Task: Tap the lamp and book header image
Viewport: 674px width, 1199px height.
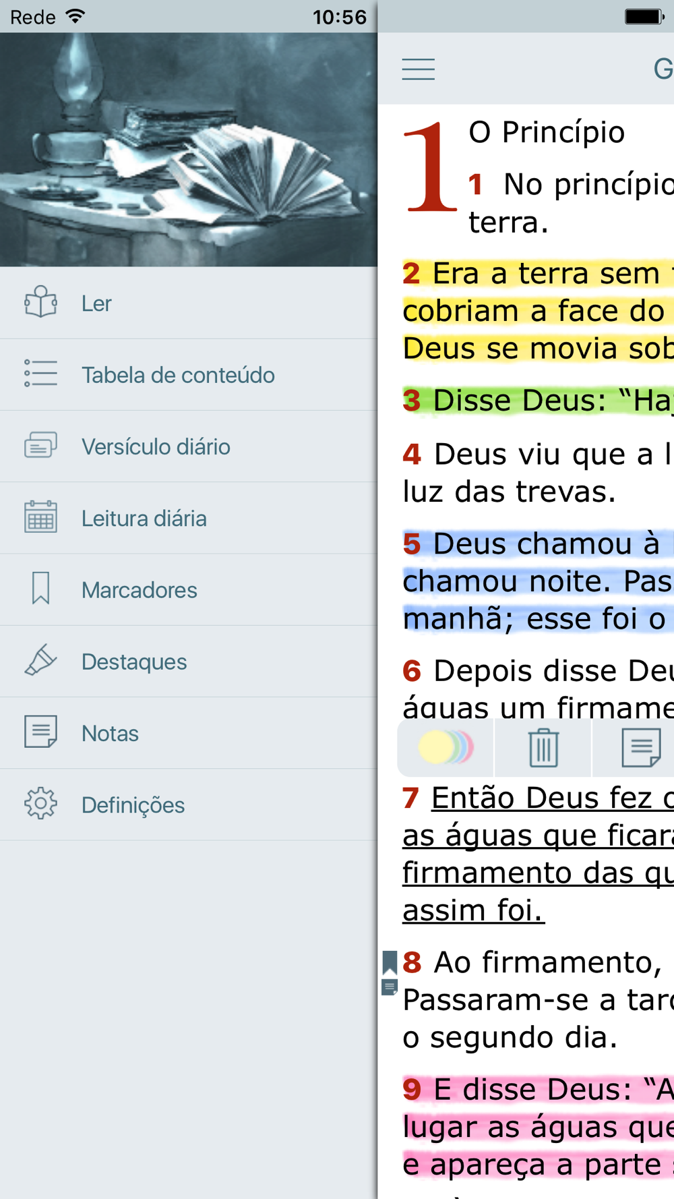Action: point(189,150)
